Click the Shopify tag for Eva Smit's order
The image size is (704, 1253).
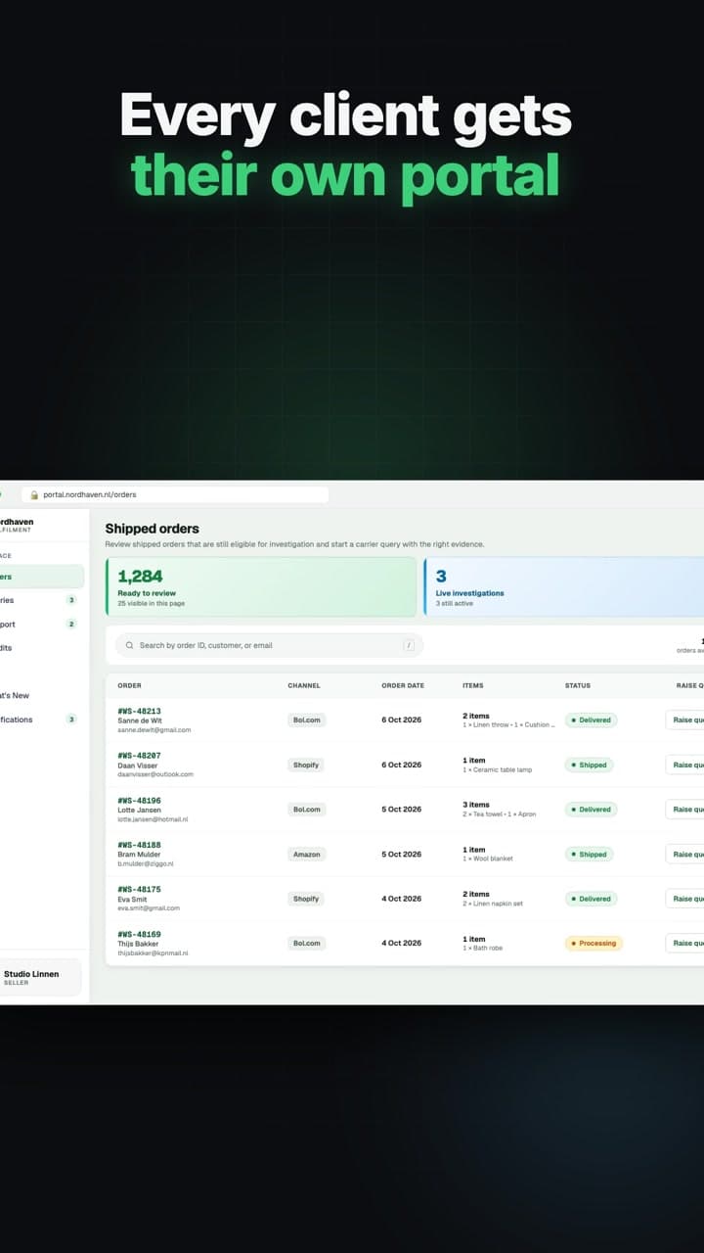pos(306,899)
